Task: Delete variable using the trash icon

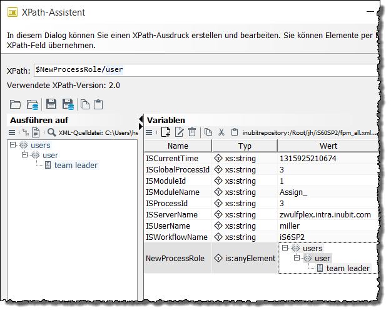Action: tap(192, 132)
